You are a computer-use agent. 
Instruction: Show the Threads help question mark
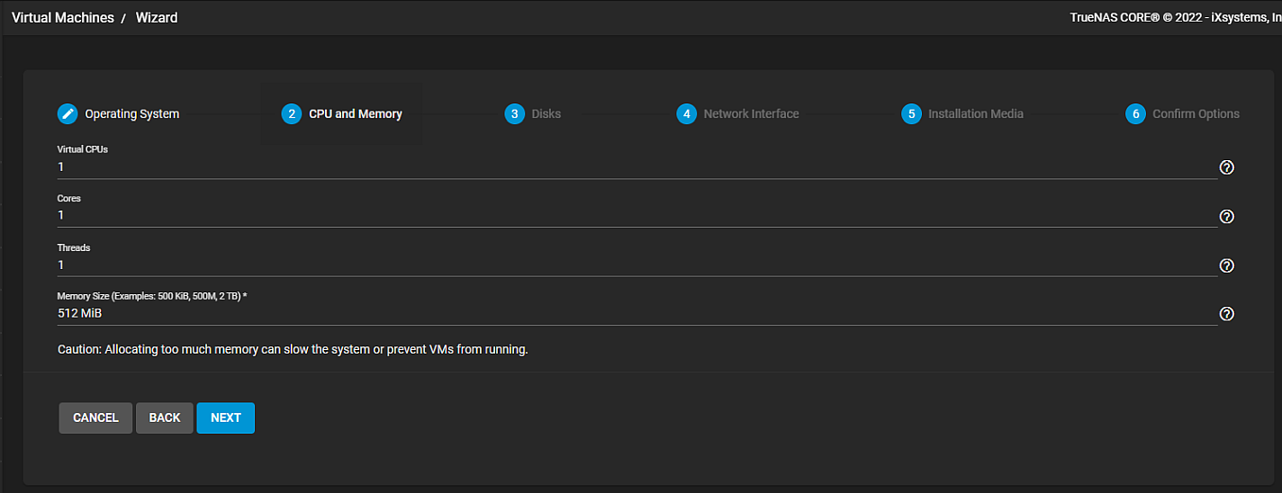[1226, 265]
